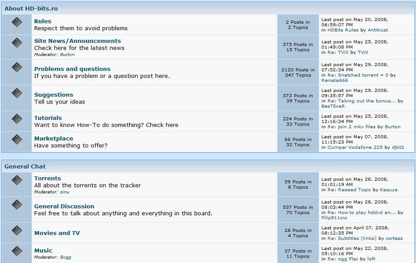
Task: Click the diamond icon beside Torrents board
Action: pyautogui.click(x=17, y=180)
